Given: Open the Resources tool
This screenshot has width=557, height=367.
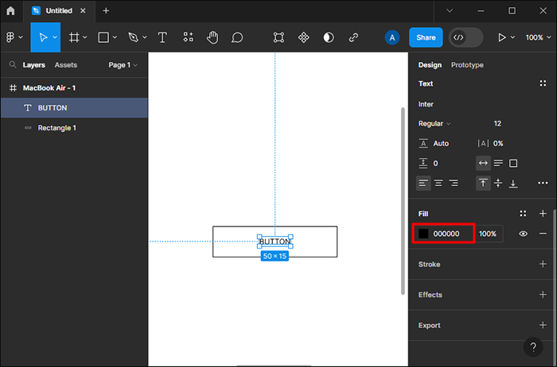Looking at the screenshot, I should 188,37.
